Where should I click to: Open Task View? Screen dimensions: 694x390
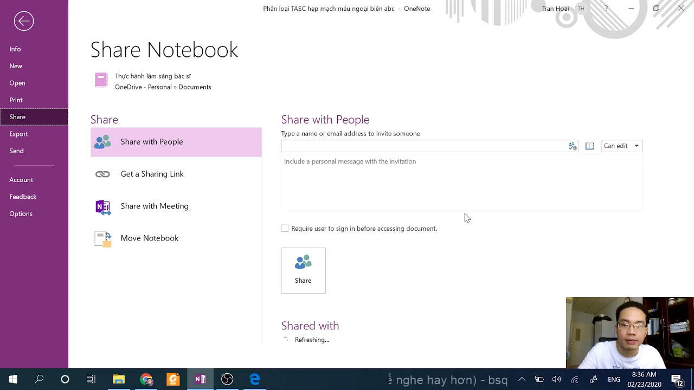91,379
